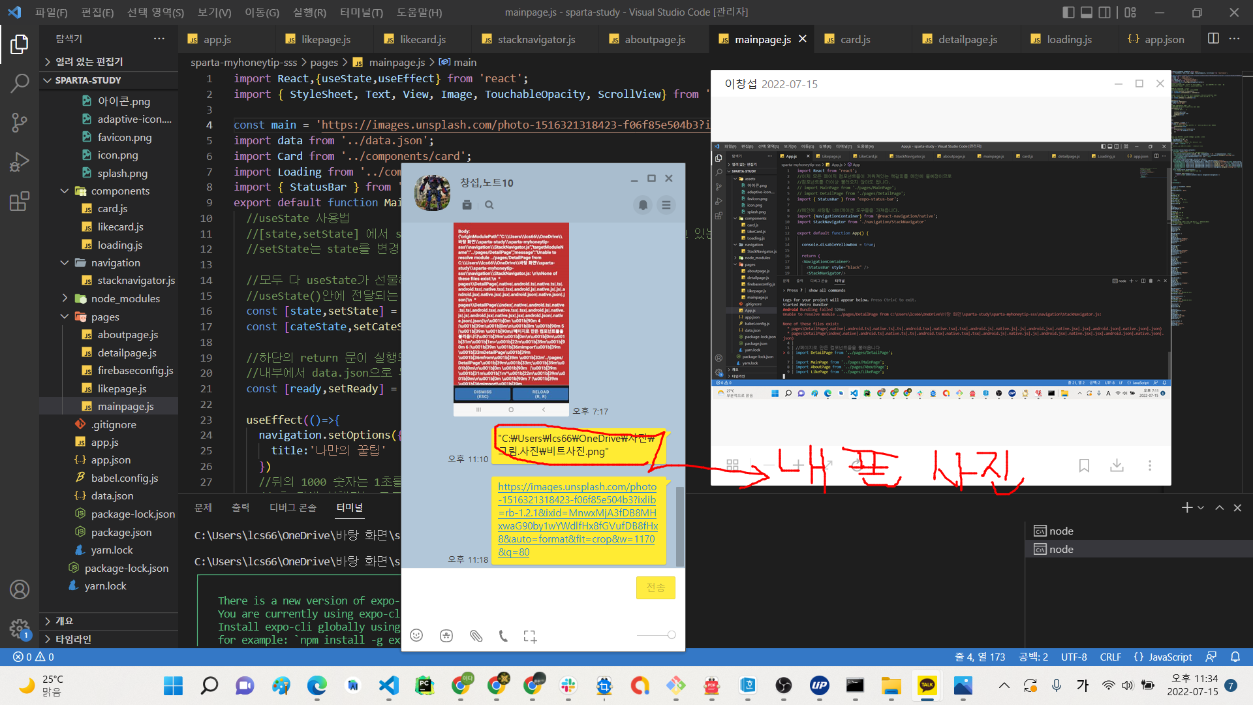Open the Explorer view in the activity bar
1253x705 pixels.
[20, 44]
